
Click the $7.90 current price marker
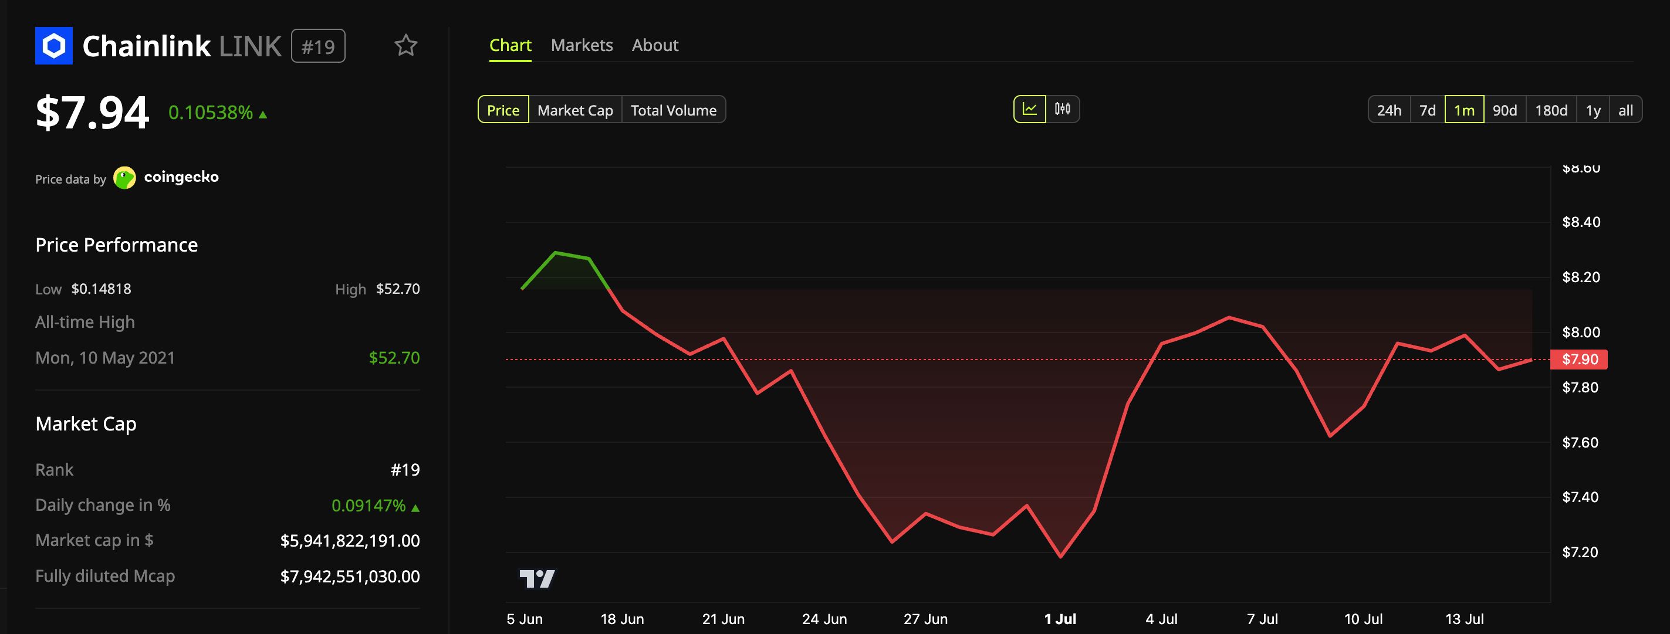click(1578, 359)
